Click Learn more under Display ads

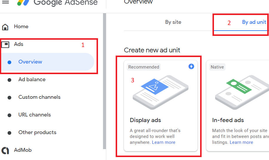click(x=164, y=142)
